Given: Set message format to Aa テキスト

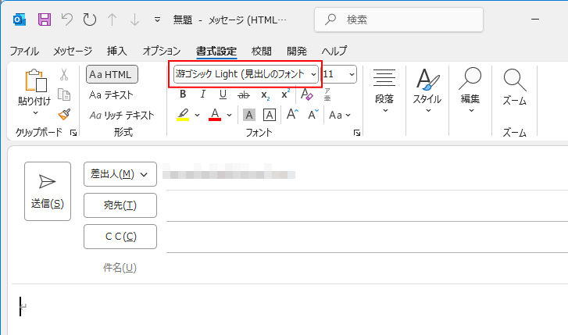Looking at the screenshot, I should [111, 95].
